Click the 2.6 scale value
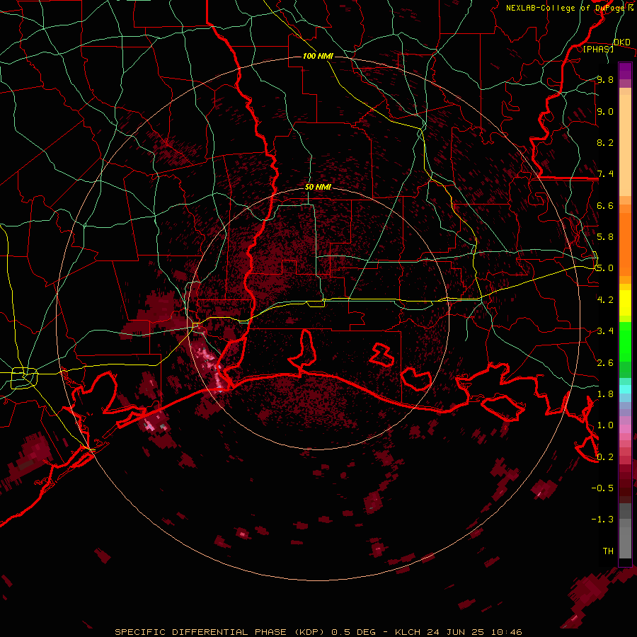 [605, 362]
